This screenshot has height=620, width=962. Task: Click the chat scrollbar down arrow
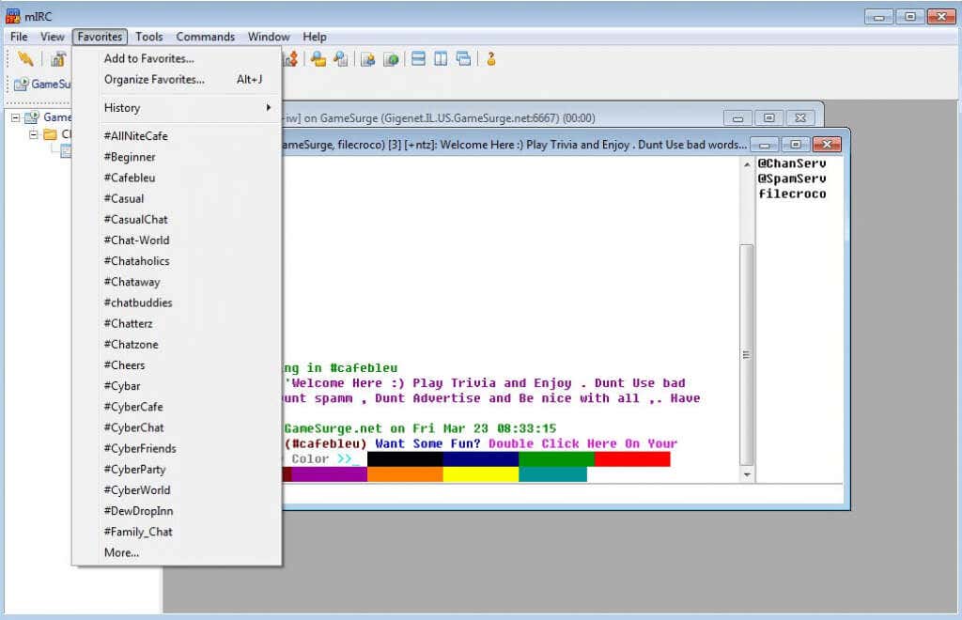pyautogui.click(x=747, y=475)
